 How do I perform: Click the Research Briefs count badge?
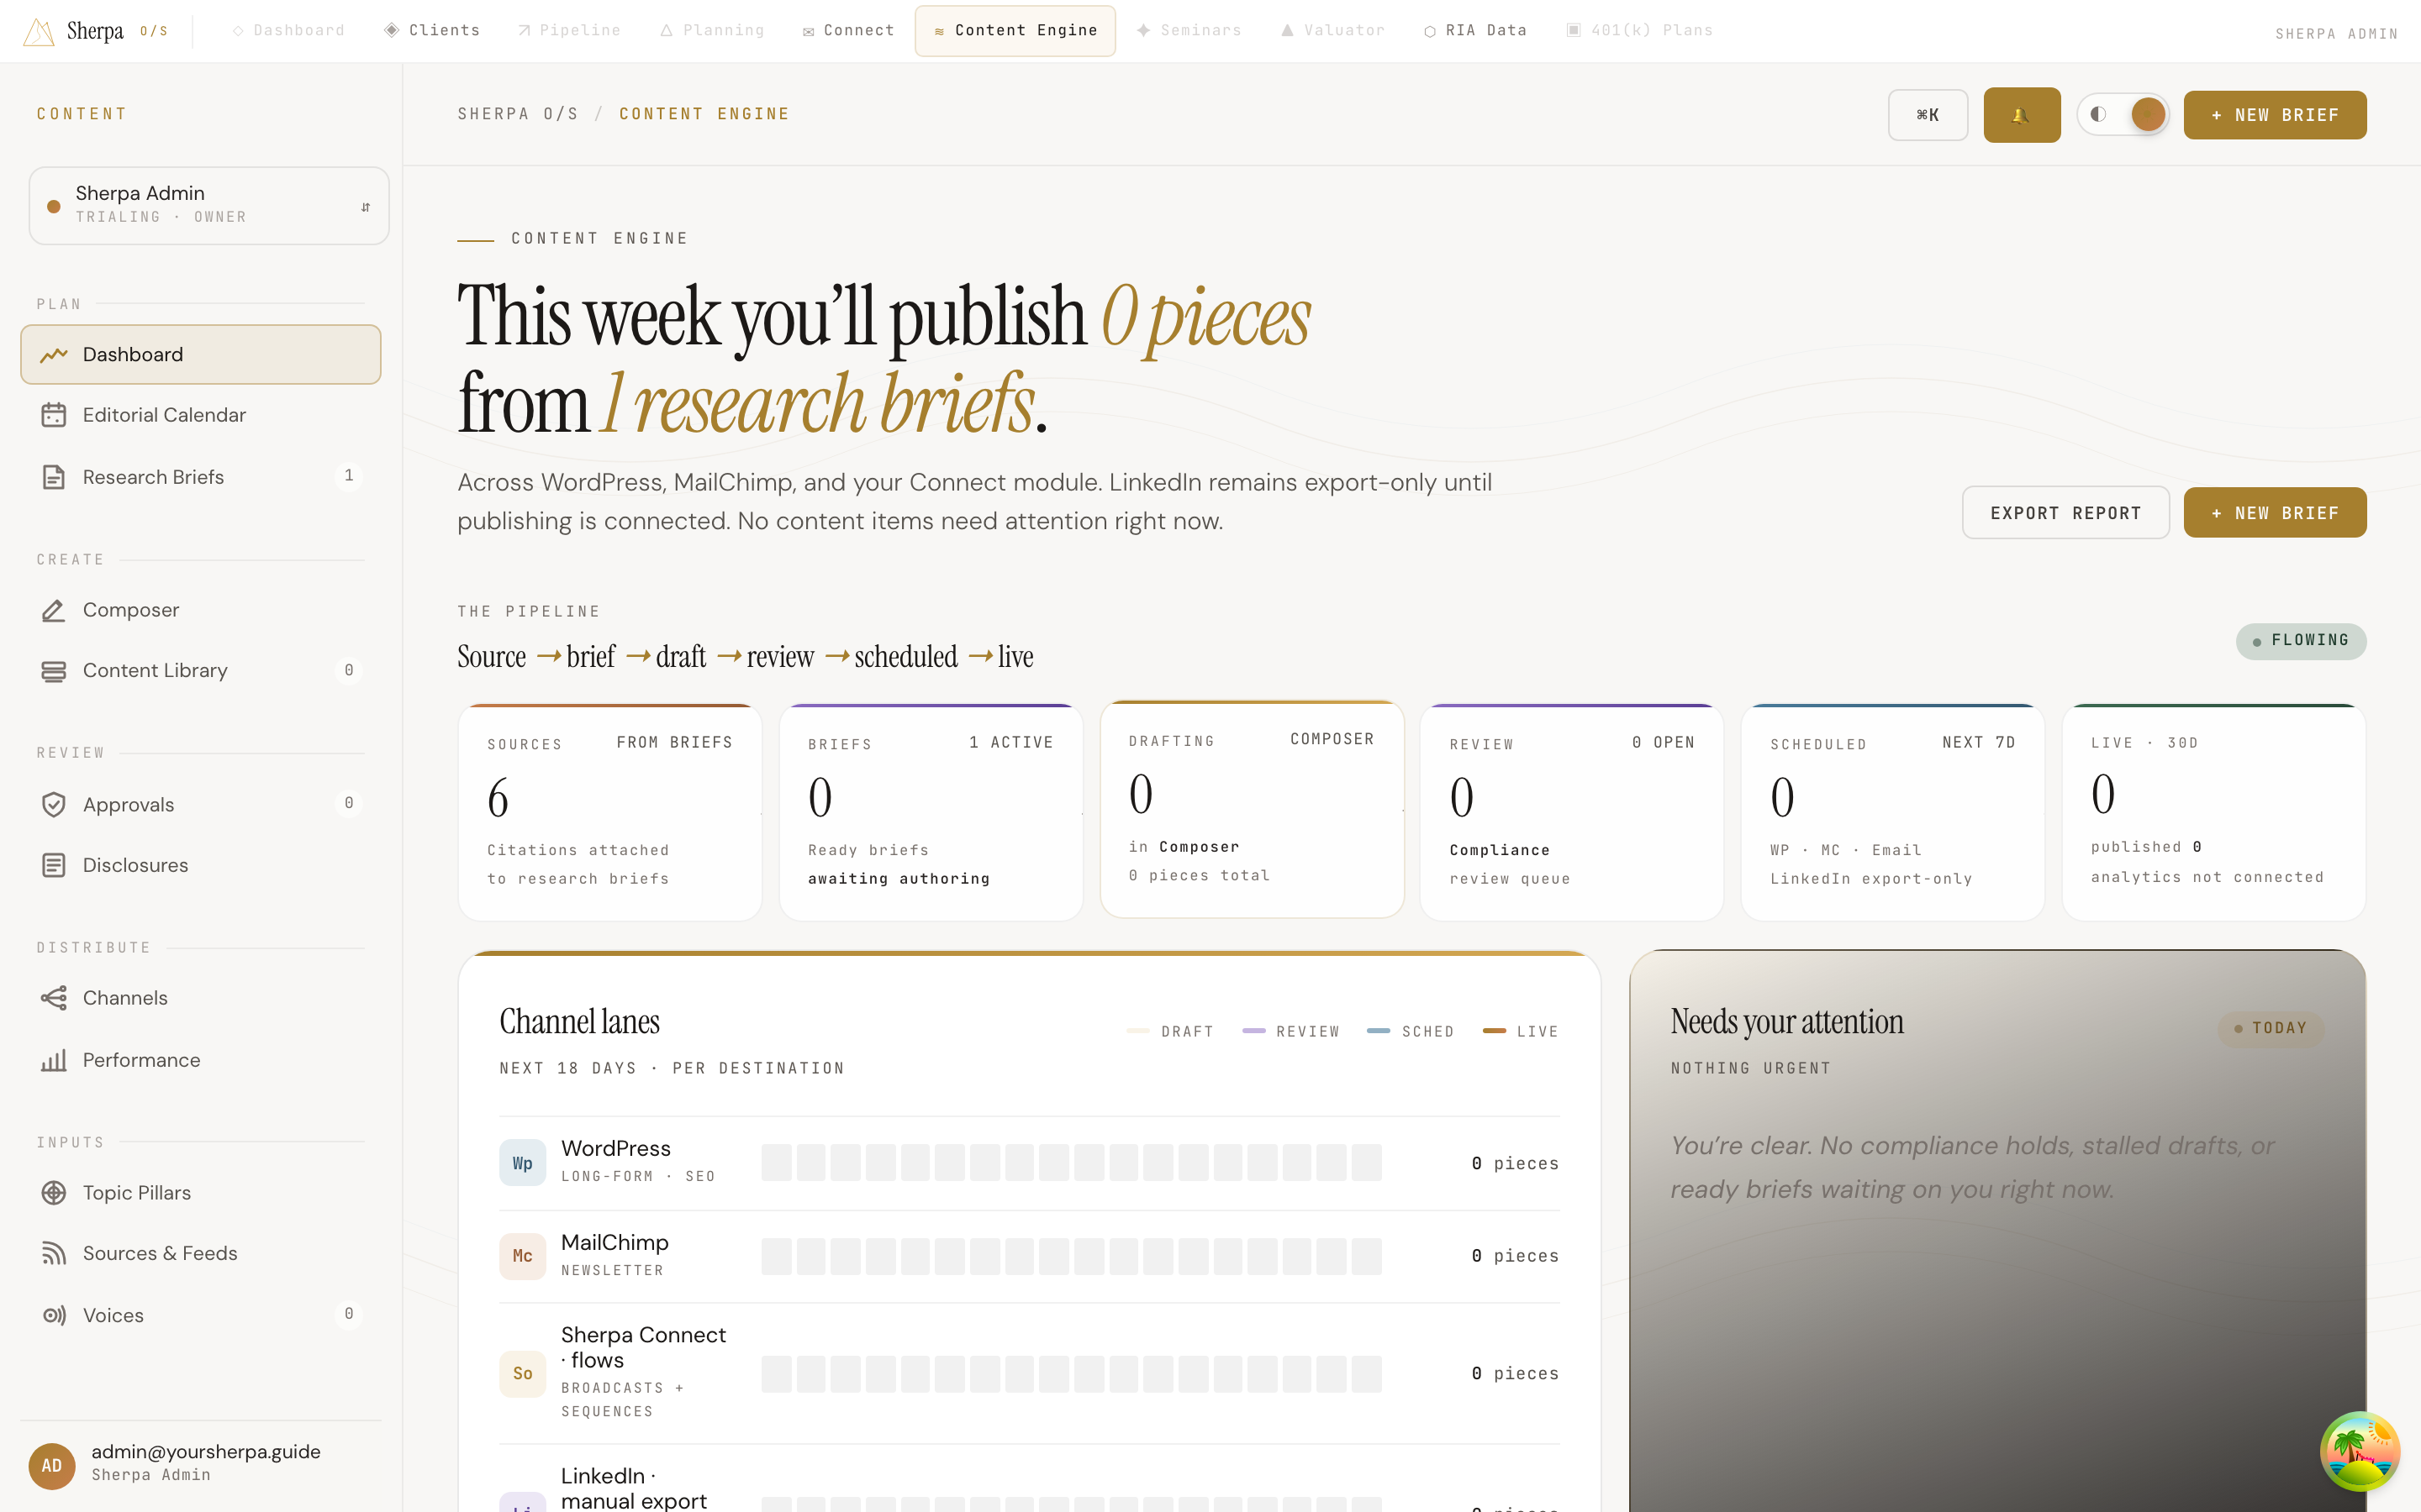[349, 476]
